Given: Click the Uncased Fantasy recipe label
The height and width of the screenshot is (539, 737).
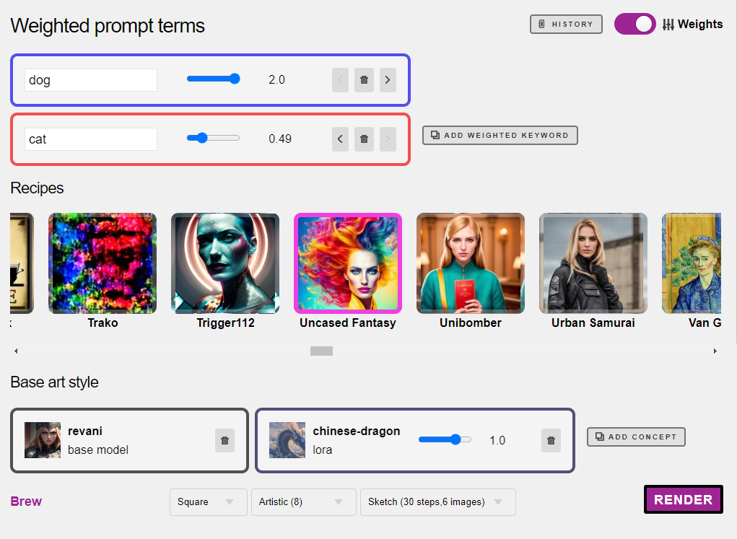Looking at the screenshot, I should click(348, 323).
